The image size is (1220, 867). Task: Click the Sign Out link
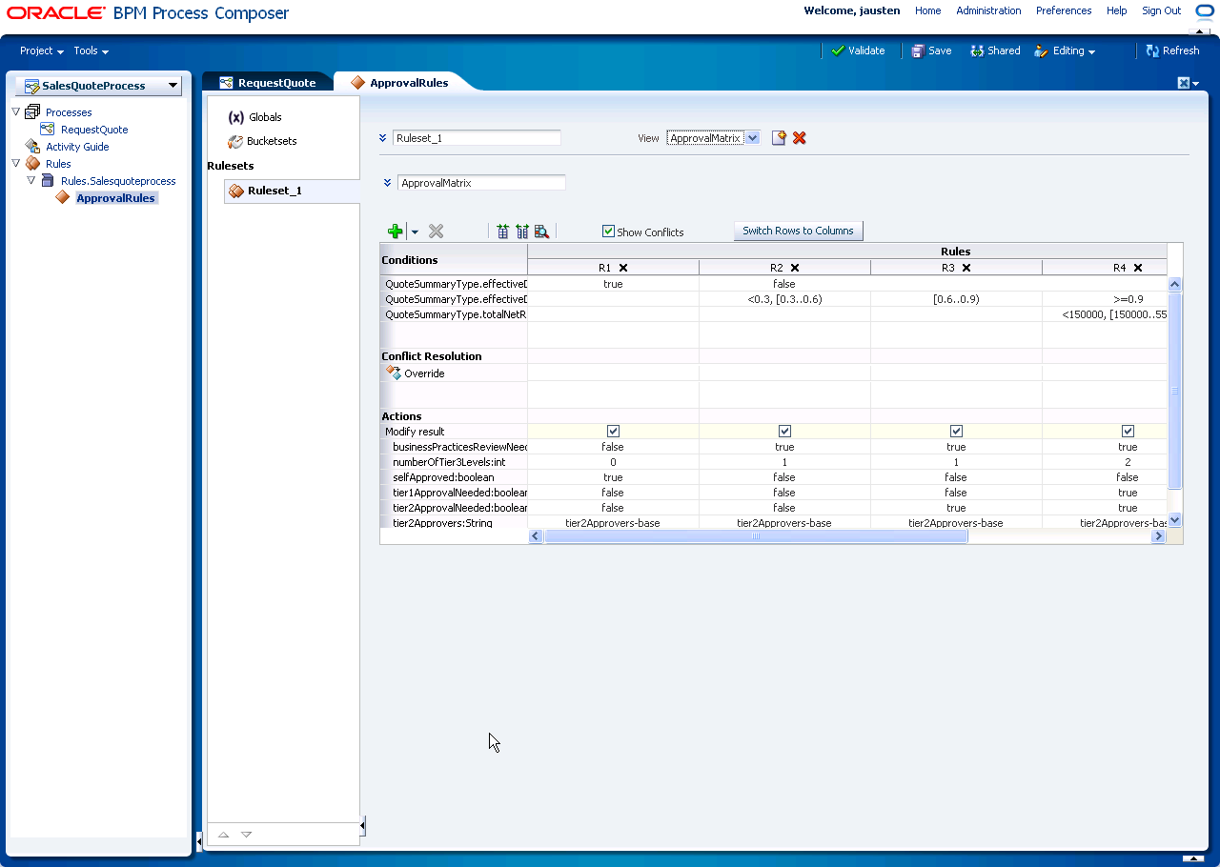click(1162, 11)
